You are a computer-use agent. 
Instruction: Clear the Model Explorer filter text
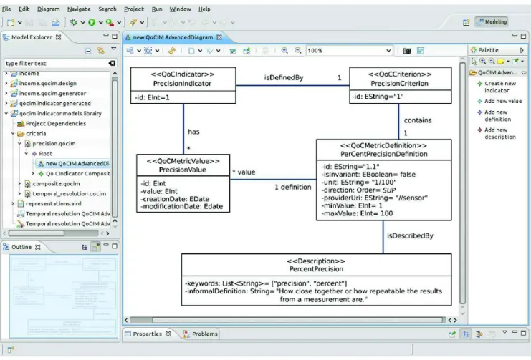(112, 63)
